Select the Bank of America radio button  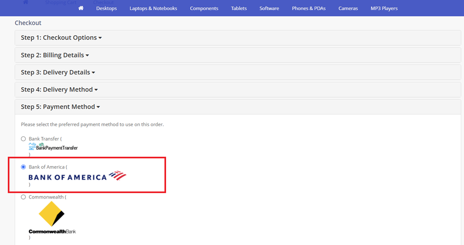23,167
